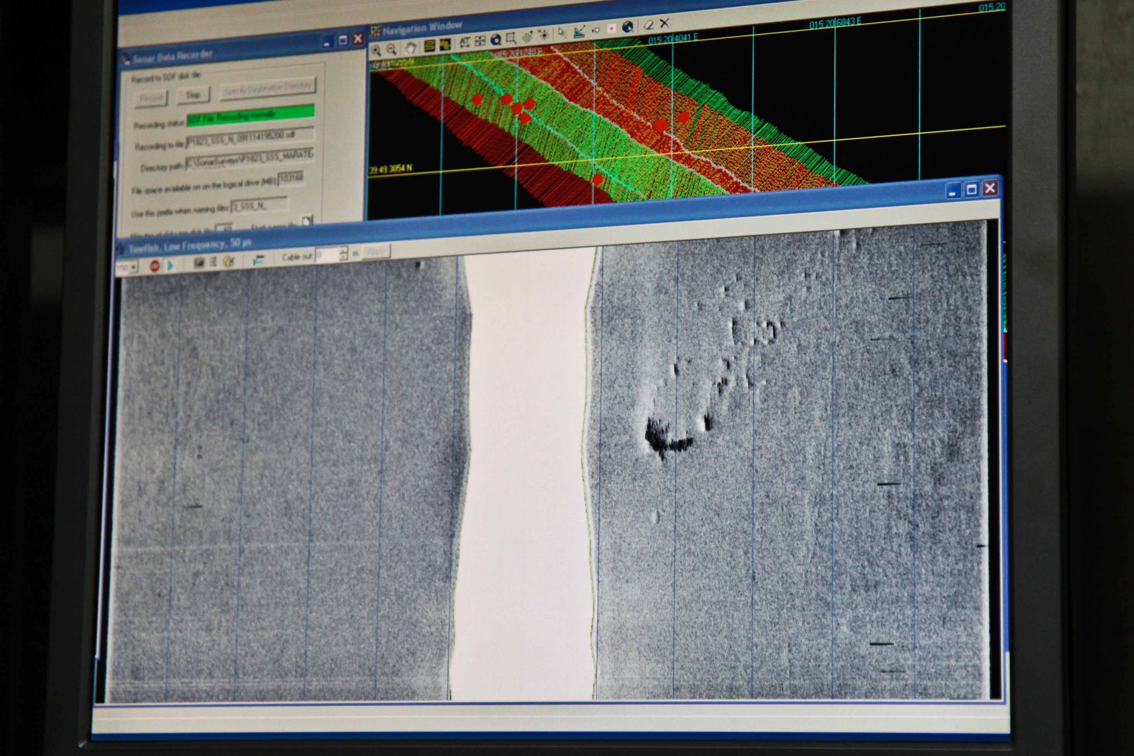Increase Cable out value with stepper arrow
The image size is (1134, 756).
click(343, 250)
